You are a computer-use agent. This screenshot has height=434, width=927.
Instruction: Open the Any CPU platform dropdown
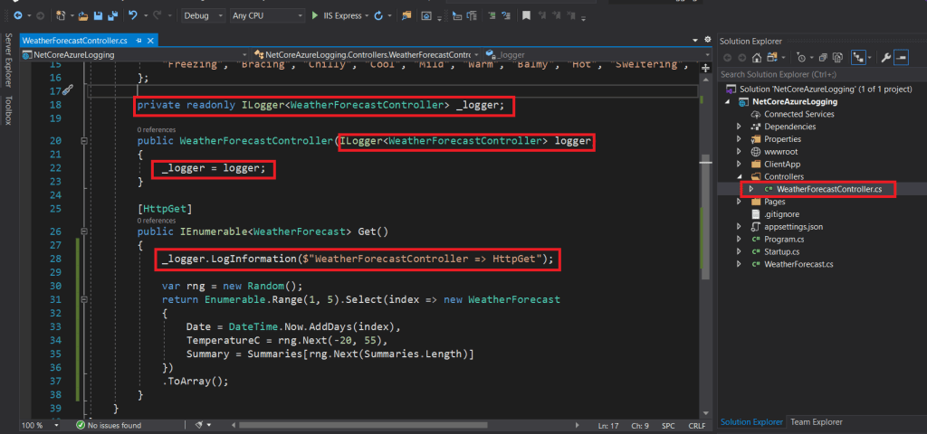pyautogui.click(x=267, y=15)
